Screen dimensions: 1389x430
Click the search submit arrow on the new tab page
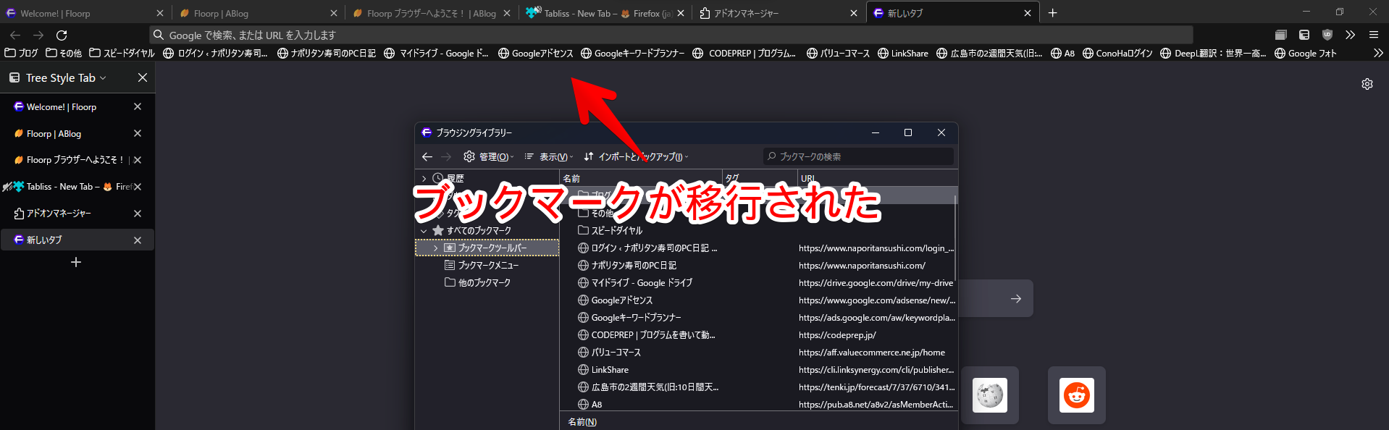(1016, 298)
